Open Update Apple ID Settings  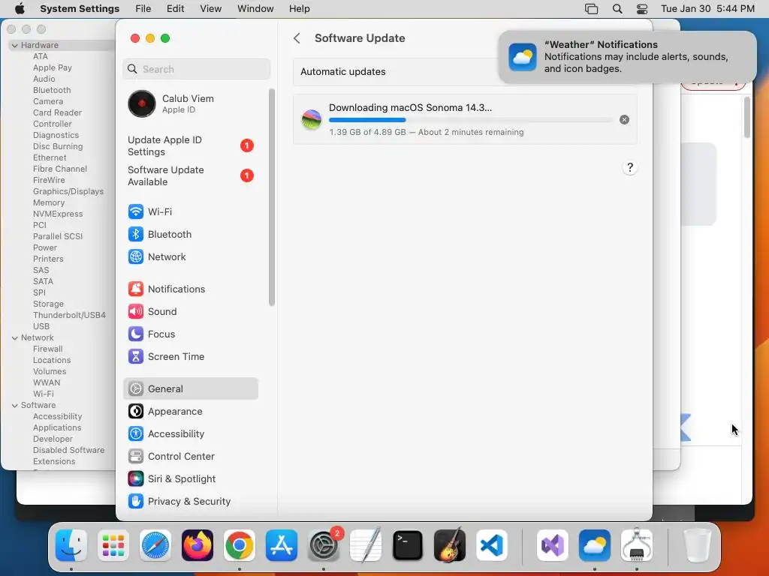(190, 146)
